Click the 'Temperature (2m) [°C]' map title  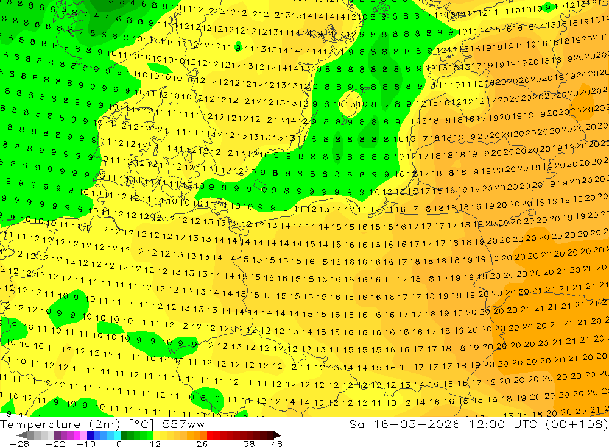pos(77,424)
